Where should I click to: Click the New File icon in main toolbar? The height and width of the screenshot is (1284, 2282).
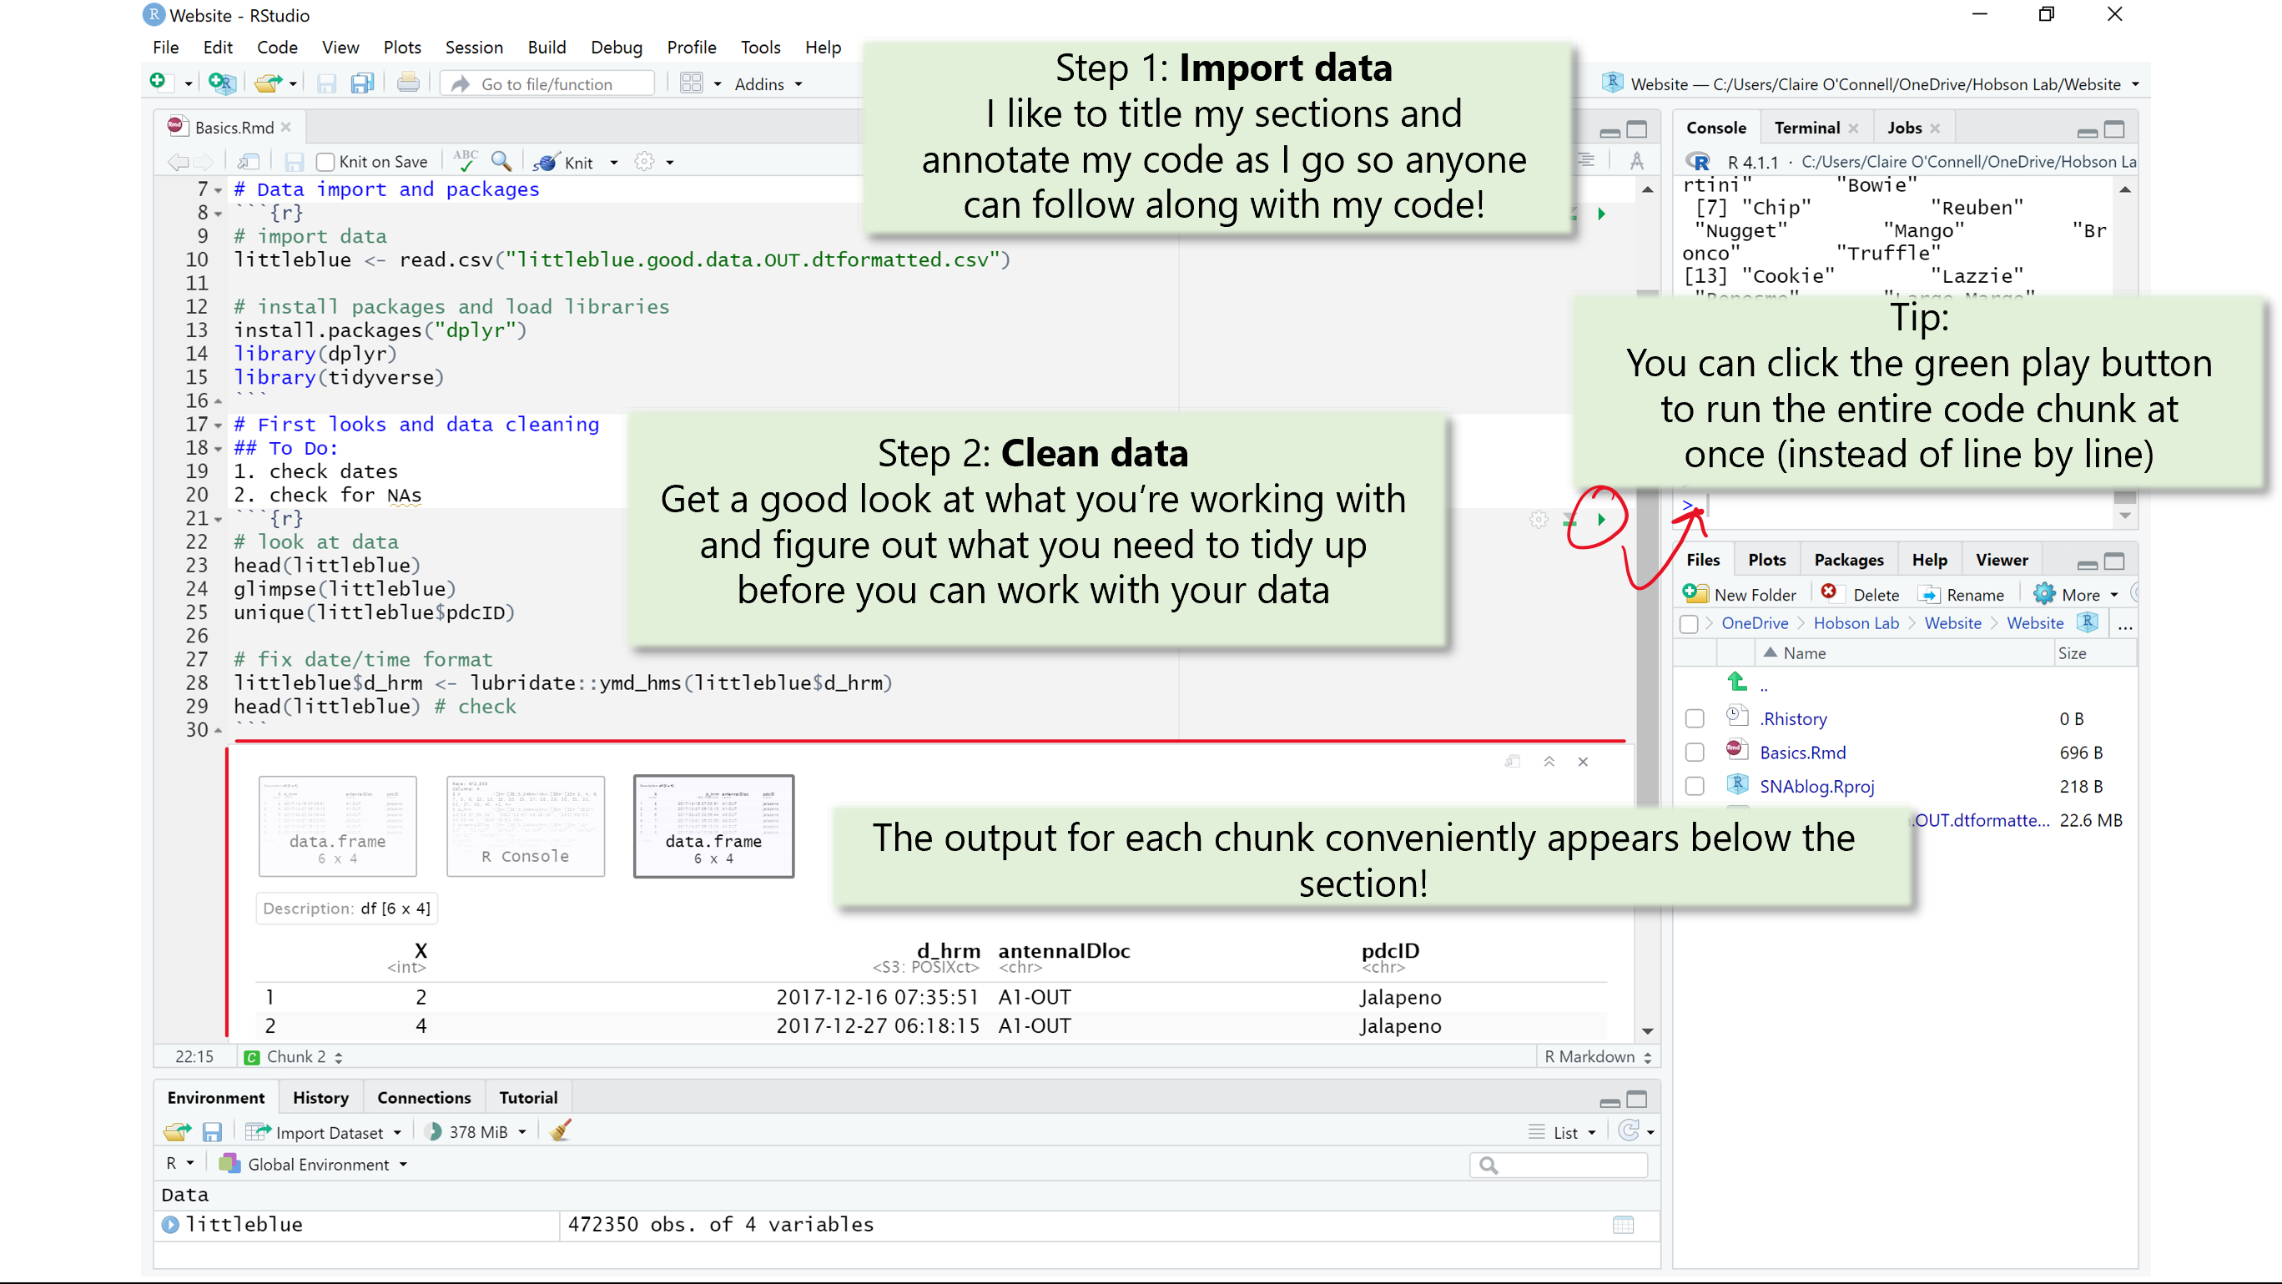click(x=159, y=83)
